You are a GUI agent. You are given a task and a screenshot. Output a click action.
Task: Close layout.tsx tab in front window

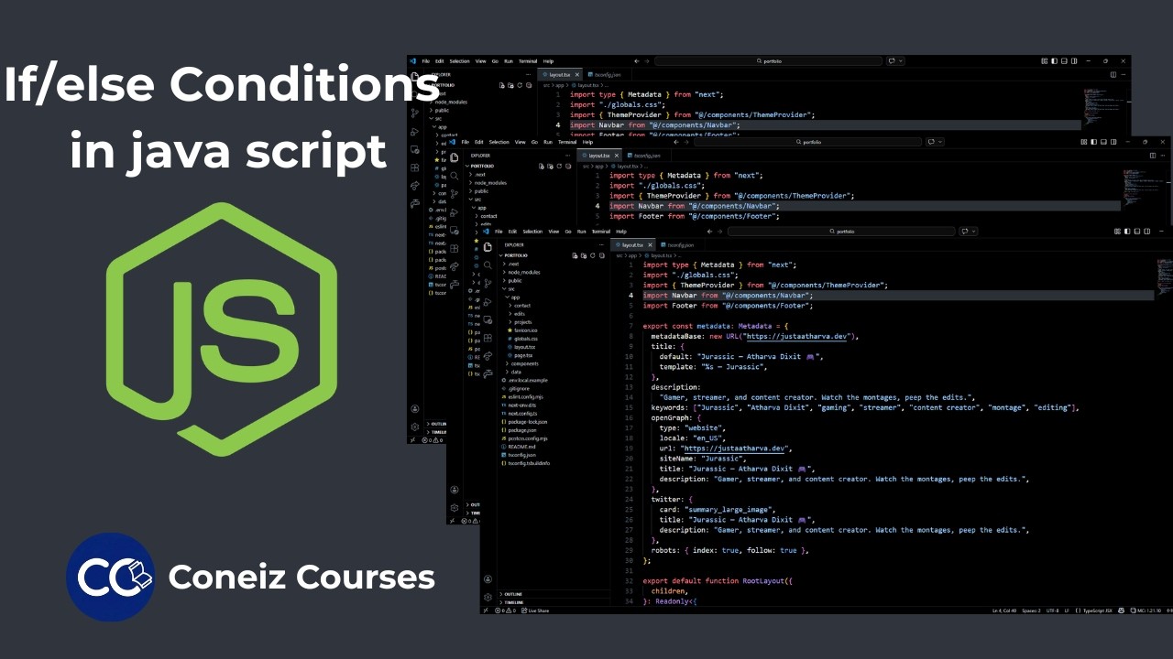pyautogui.click(x=650, y=245)
